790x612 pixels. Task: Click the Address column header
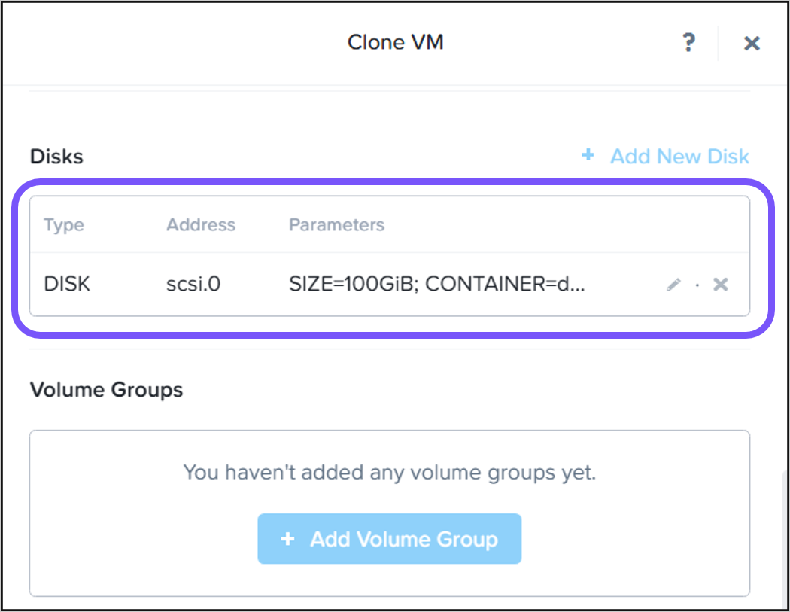[x=201, y=225]
